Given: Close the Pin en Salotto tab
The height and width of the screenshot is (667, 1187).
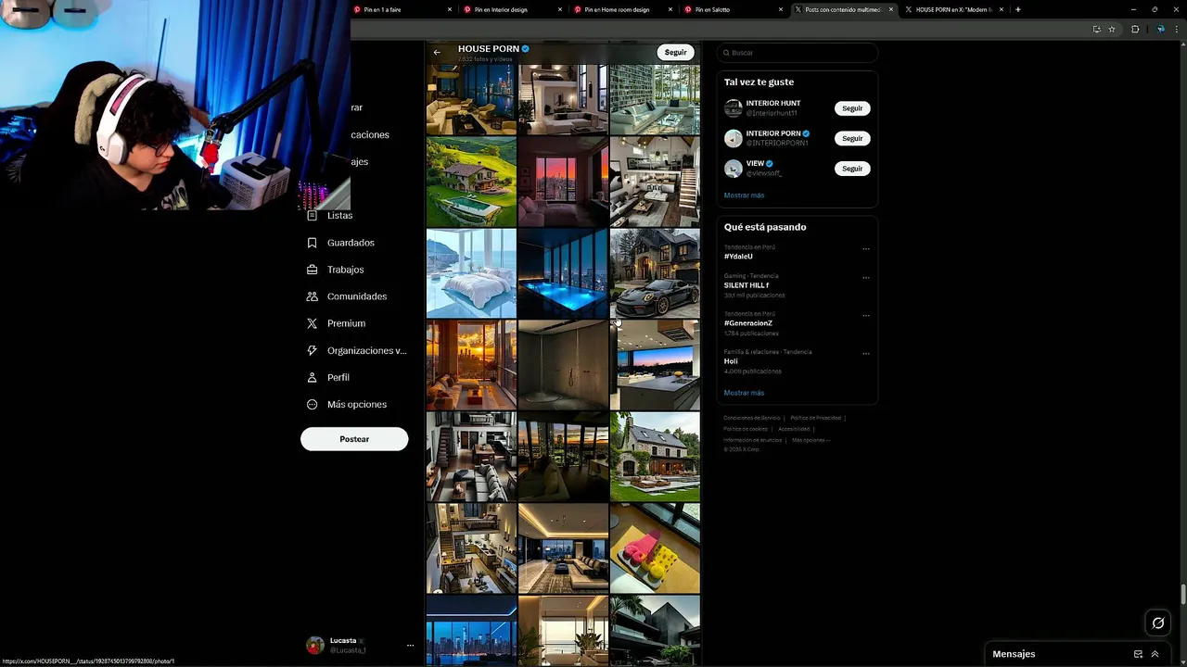Looking at the screenshot, I should pyautogui.click(x=780, y=9).
